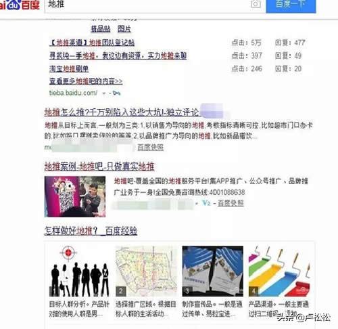Click the map thumbnail numbered 2

[146, 271]
